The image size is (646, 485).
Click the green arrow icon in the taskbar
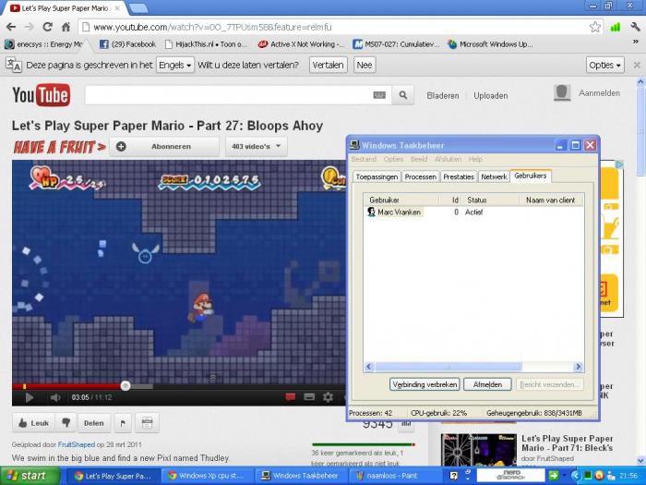[554, 476]
